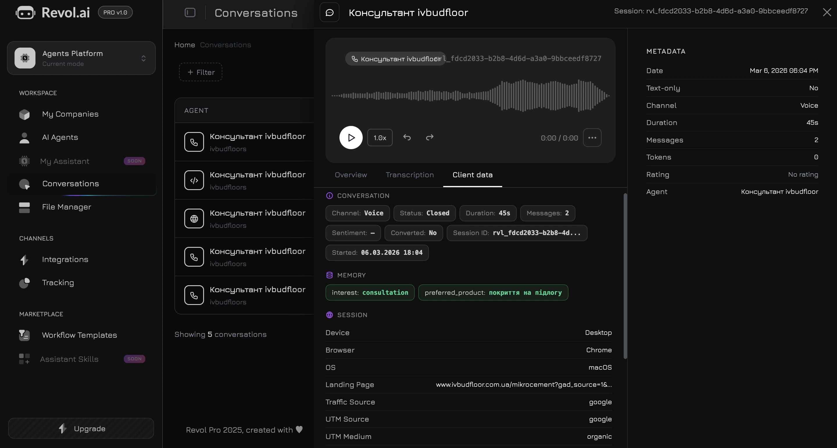Viewport: 837px width, 448px height.
Task: Add a filter with Filter button
Action: click(201, 72)
